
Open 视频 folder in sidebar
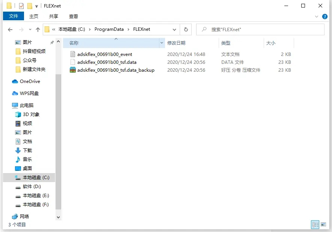(27, 123)
